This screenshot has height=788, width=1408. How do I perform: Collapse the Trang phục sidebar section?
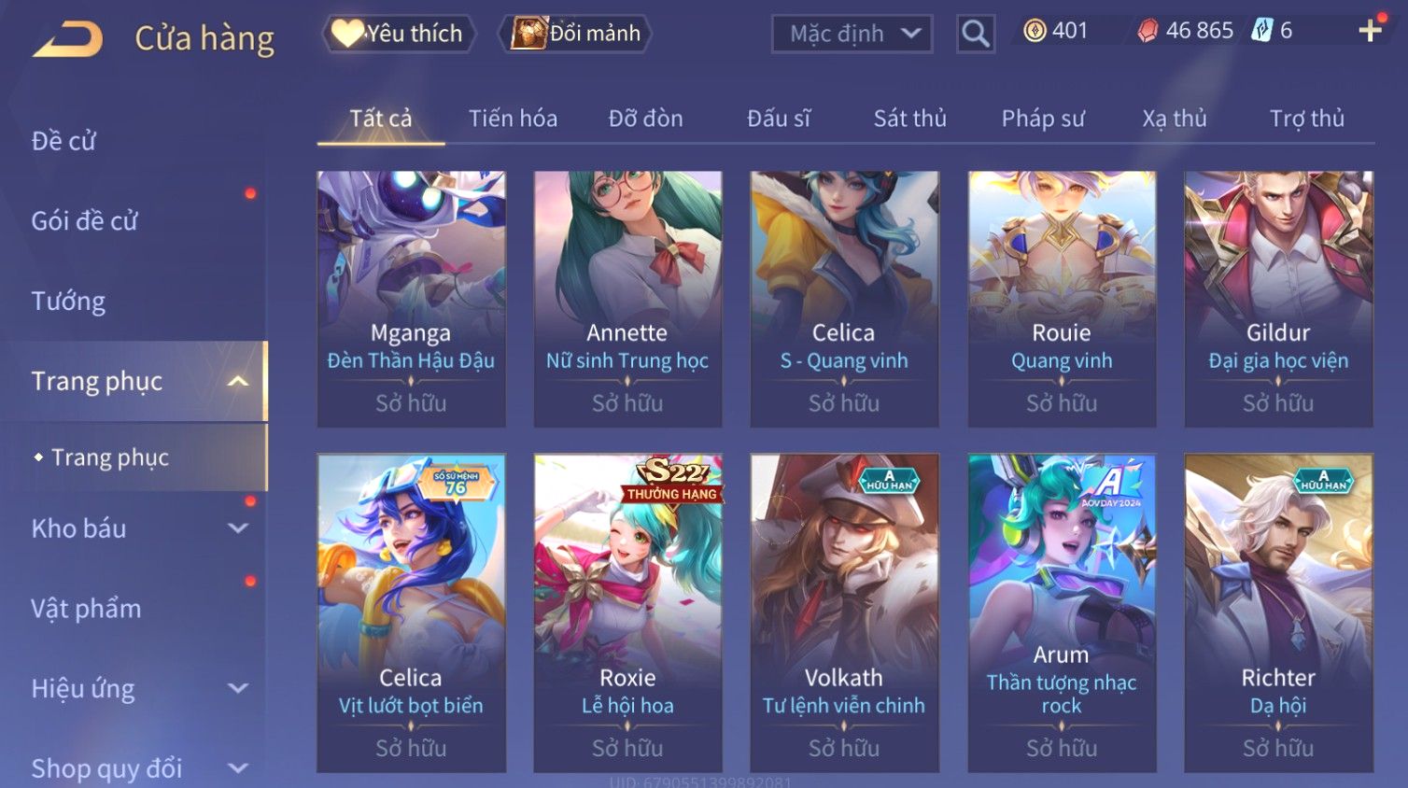point(238,381)
